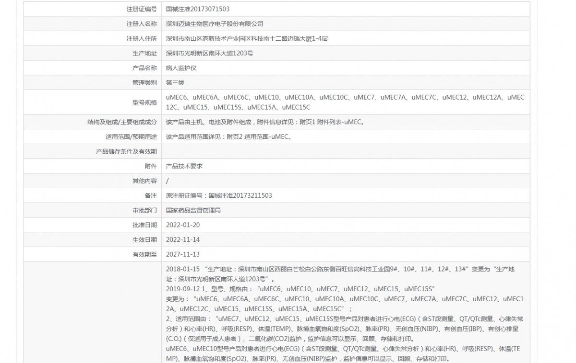Select the registrant address ending 迈瑞大厦1-4层
This screenshot has height=363, width=576.
(x=247, y=39)
